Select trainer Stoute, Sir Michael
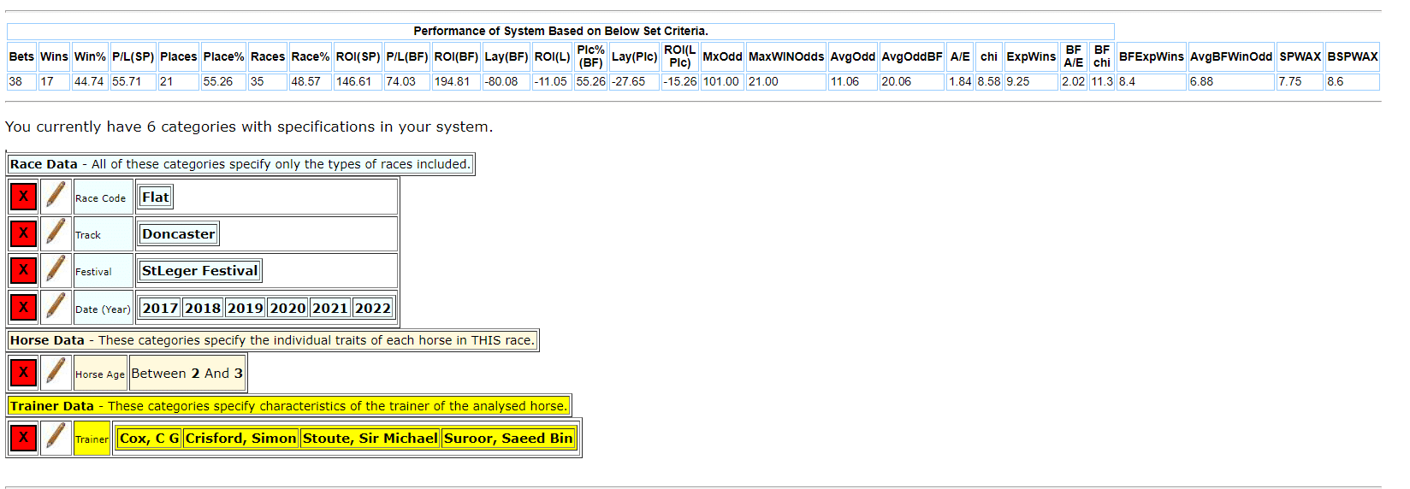The width and height of the screenshot is (1410, 489). 370,439
